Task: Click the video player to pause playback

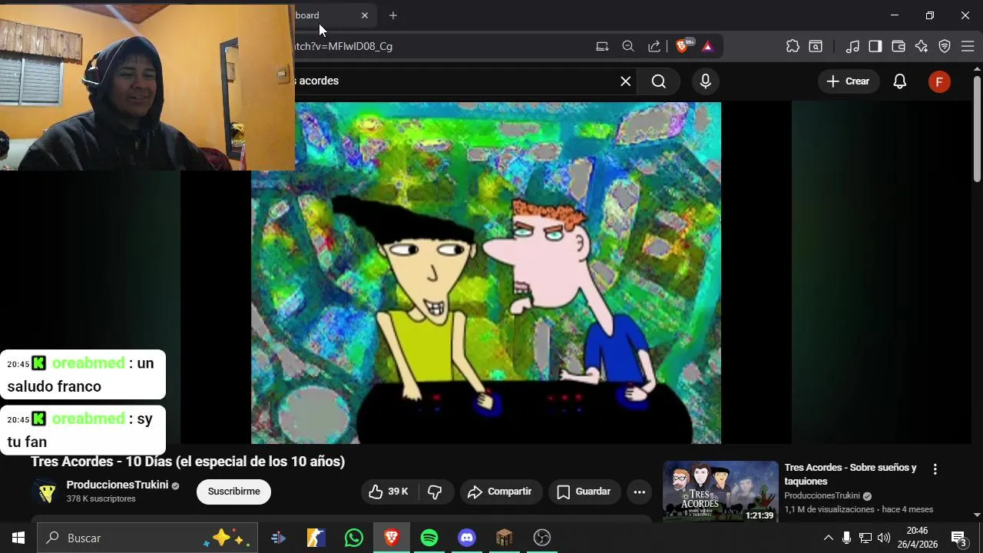Action: point(486,273)
